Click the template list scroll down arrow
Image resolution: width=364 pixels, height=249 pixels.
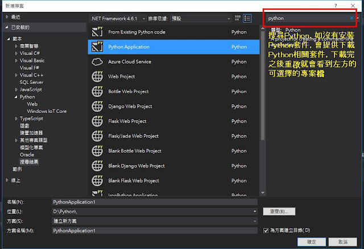pos(263,192)
